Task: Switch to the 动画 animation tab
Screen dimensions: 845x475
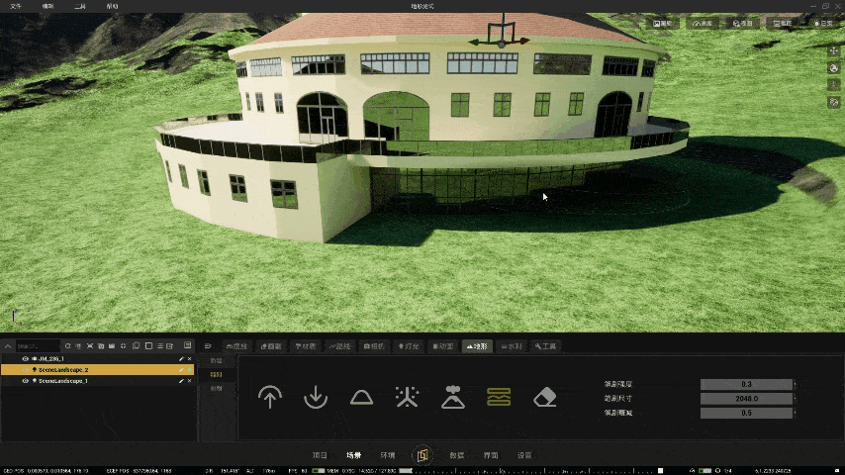Action: point(443,346)
